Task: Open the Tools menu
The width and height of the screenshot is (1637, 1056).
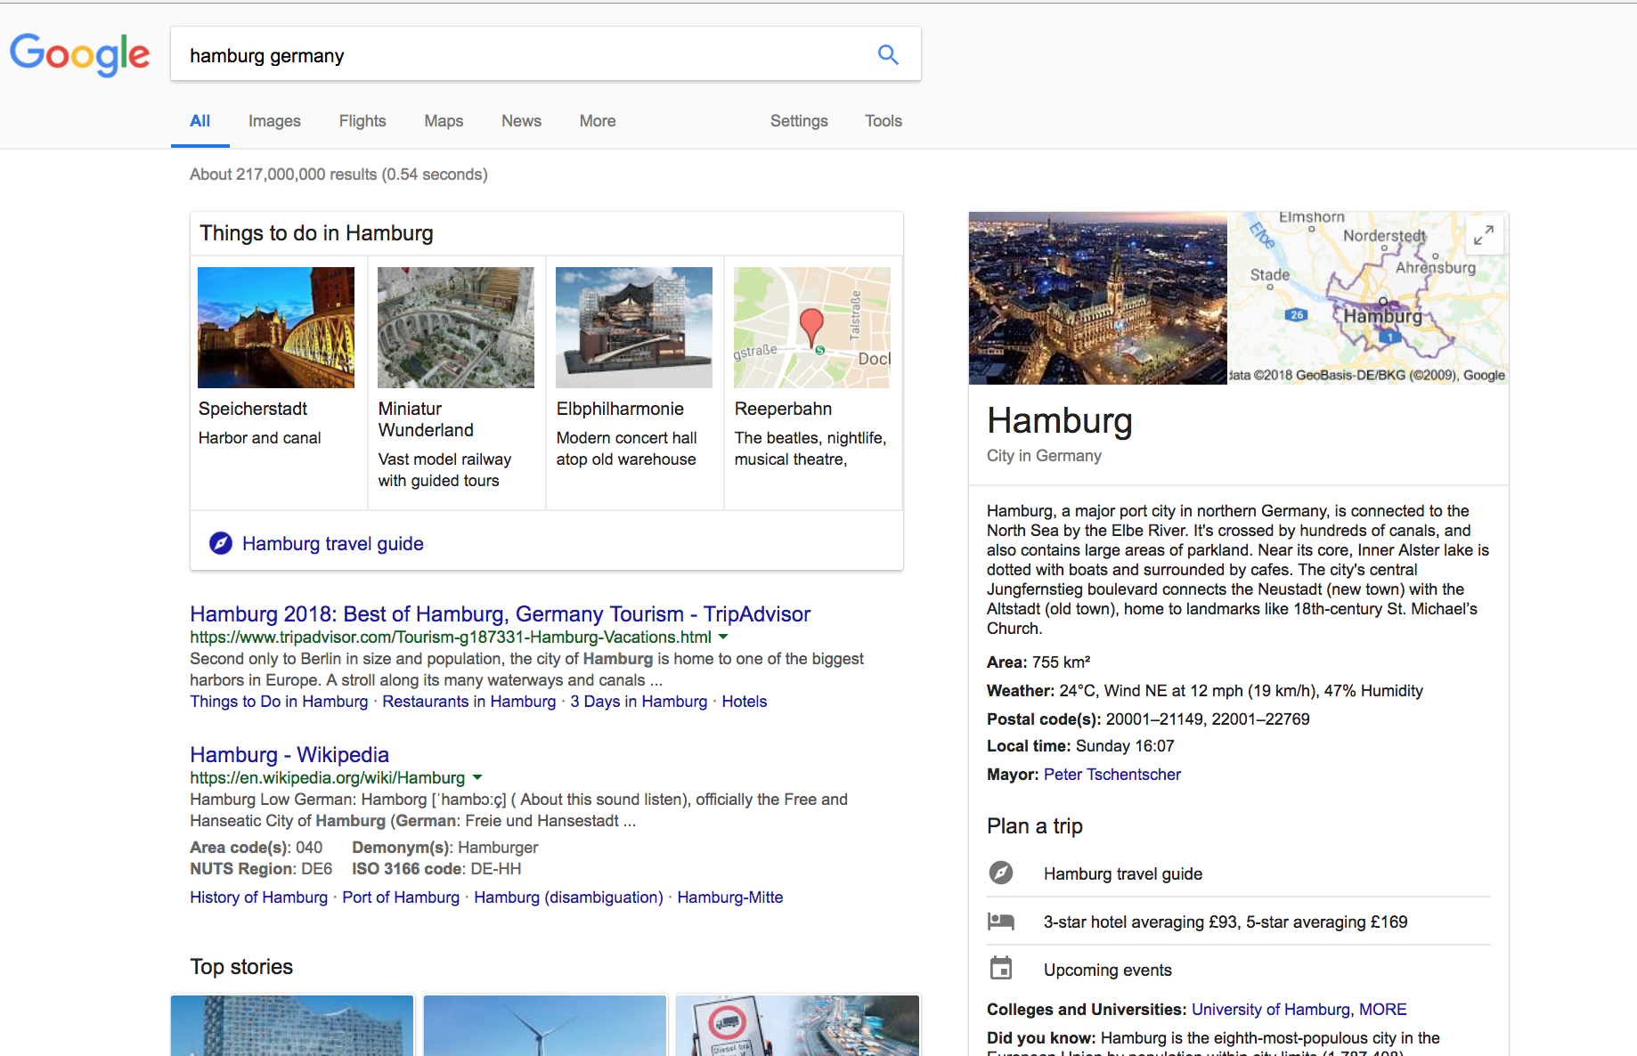Action: (x=883, y=121)
